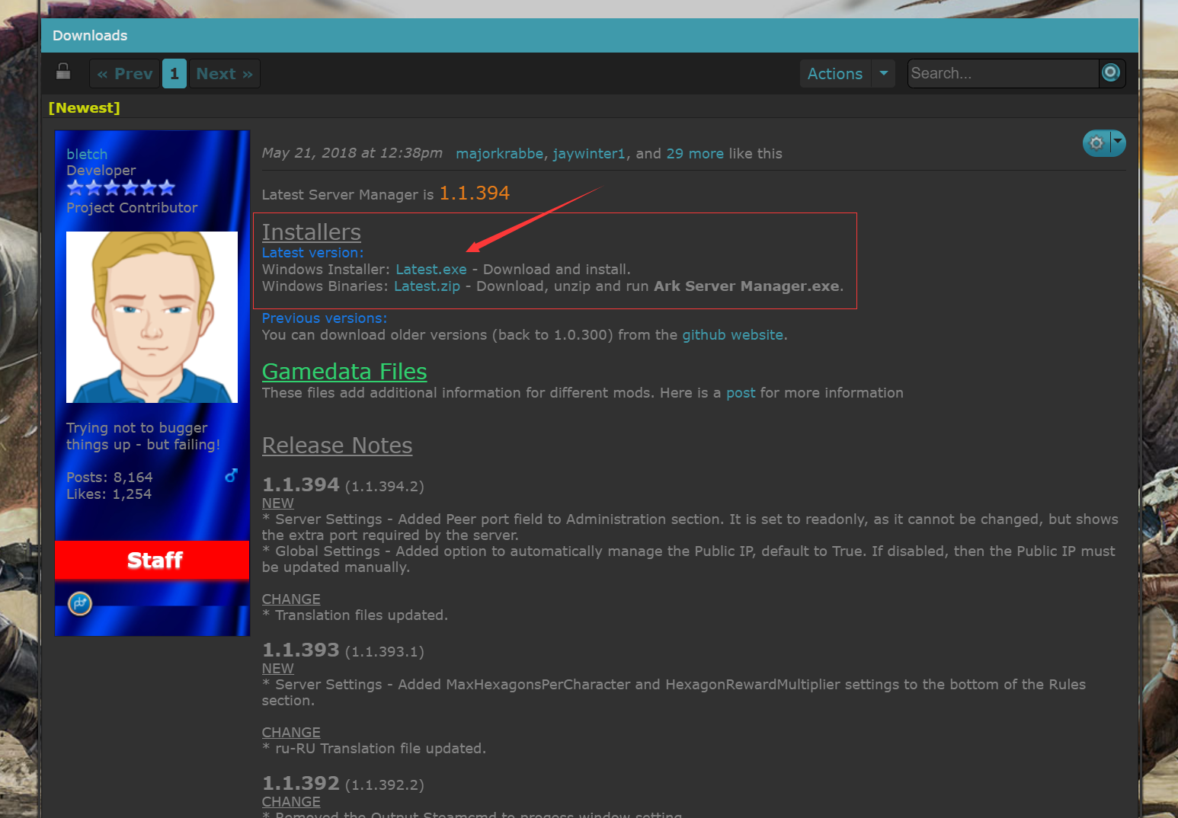Select page 1 in pagination

[x=174, y=73]
